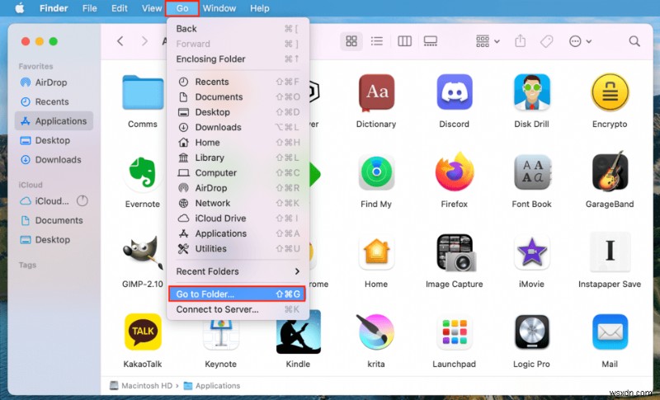Screen dimensions: 660x400
Task: Switch to gallery view in toolbar
Action: (x=430, y=41)
